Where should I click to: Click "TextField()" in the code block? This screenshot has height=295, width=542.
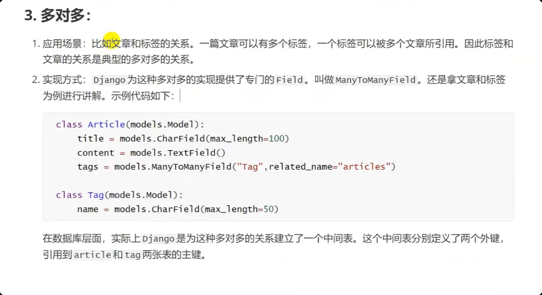[200, 153]
